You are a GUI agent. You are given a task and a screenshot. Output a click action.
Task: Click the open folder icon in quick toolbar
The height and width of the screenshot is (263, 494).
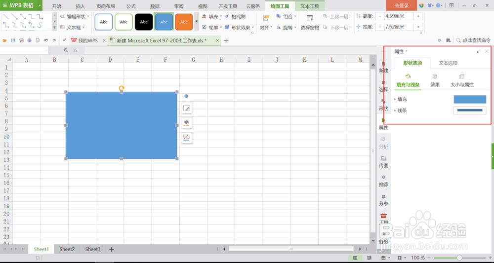point(5,40)
